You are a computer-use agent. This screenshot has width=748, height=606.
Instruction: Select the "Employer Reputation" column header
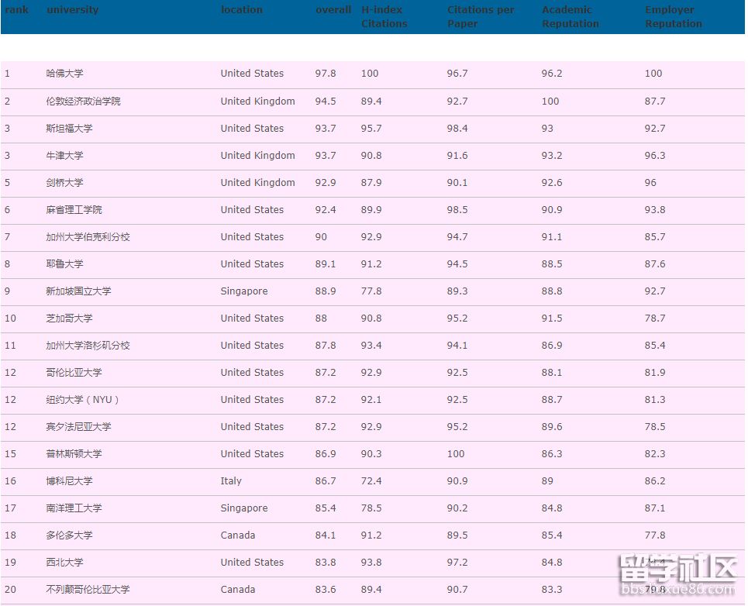673,17
